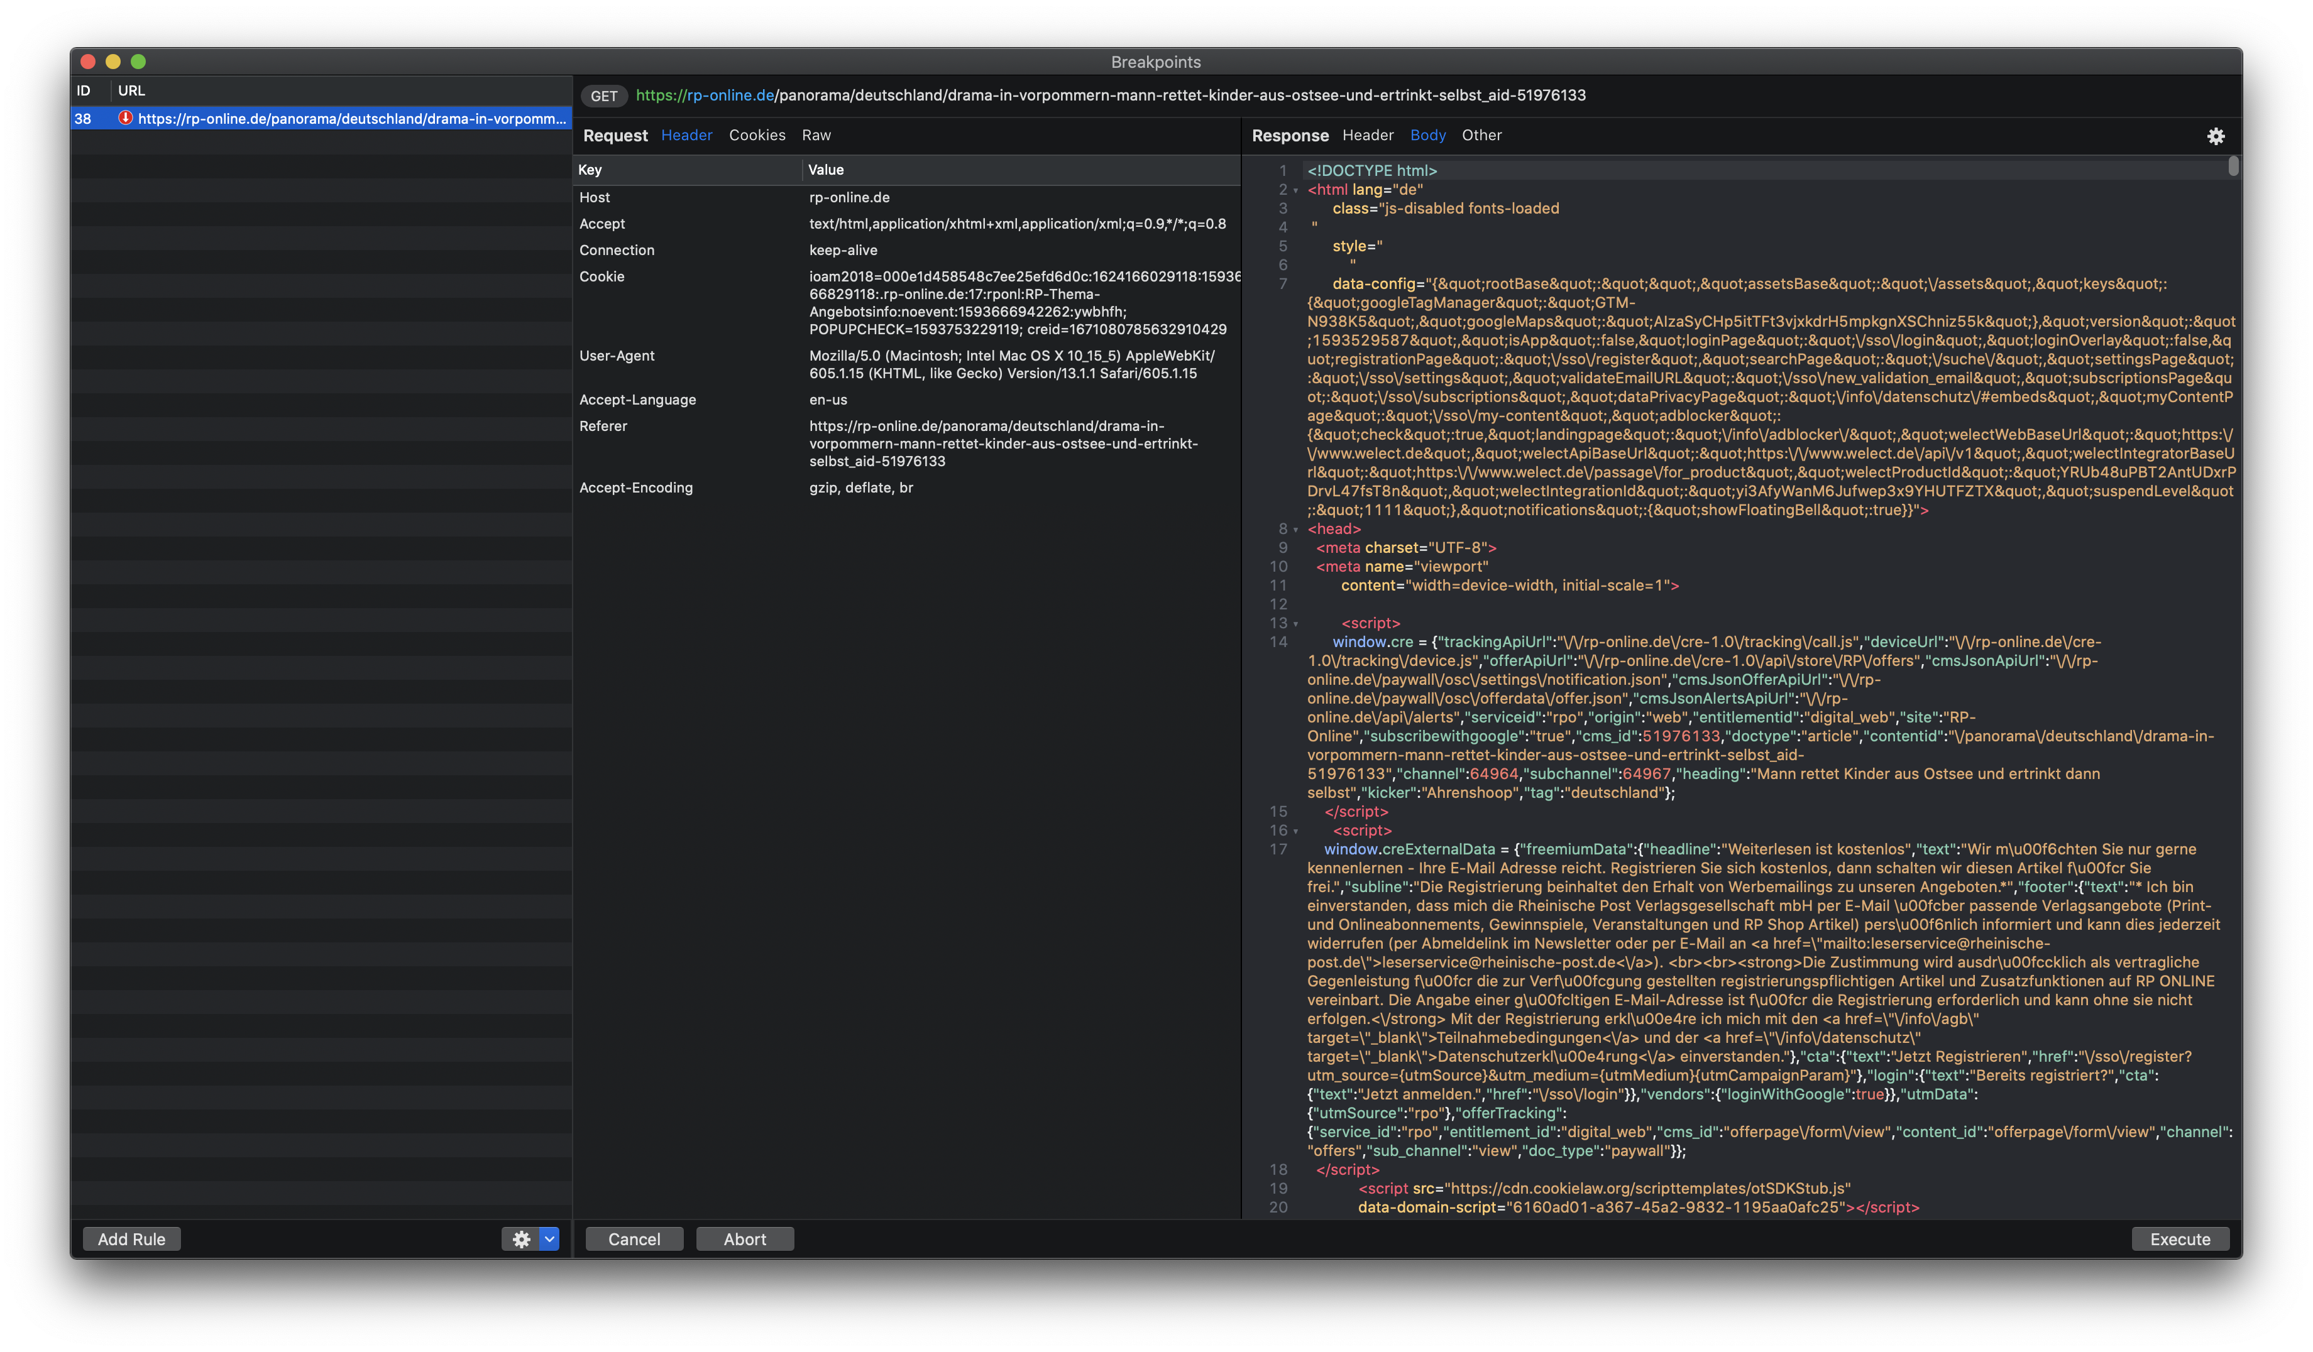Viewport: 2313px width, 1352px height.
Task: Click the Add Rule button
Action: pyautogui.click(x=131, y=1239)
